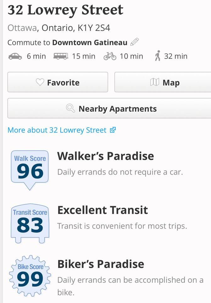Viewport: 211px width, 303px height.
Task: Click the bicycle commute time icon
Action: coord(110,56)
